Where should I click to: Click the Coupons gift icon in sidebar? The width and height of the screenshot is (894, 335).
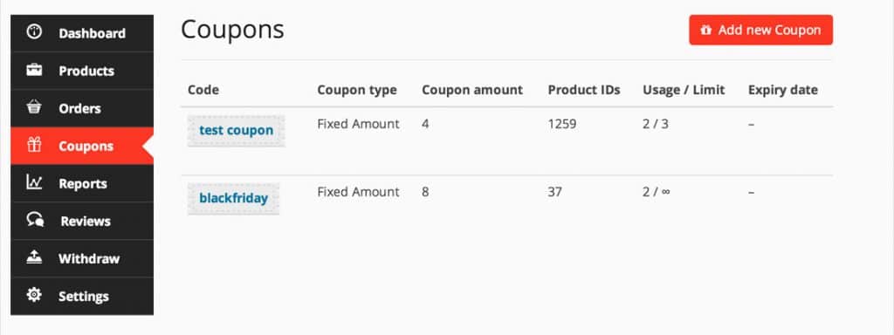click(34, 146)
